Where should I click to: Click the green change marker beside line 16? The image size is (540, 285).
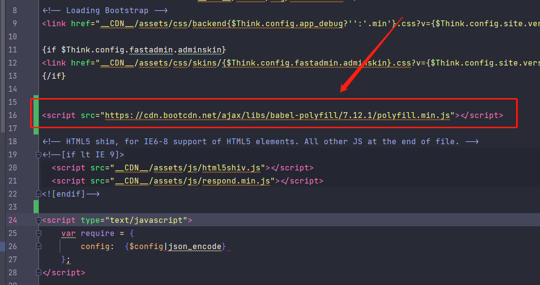[36, 115]
